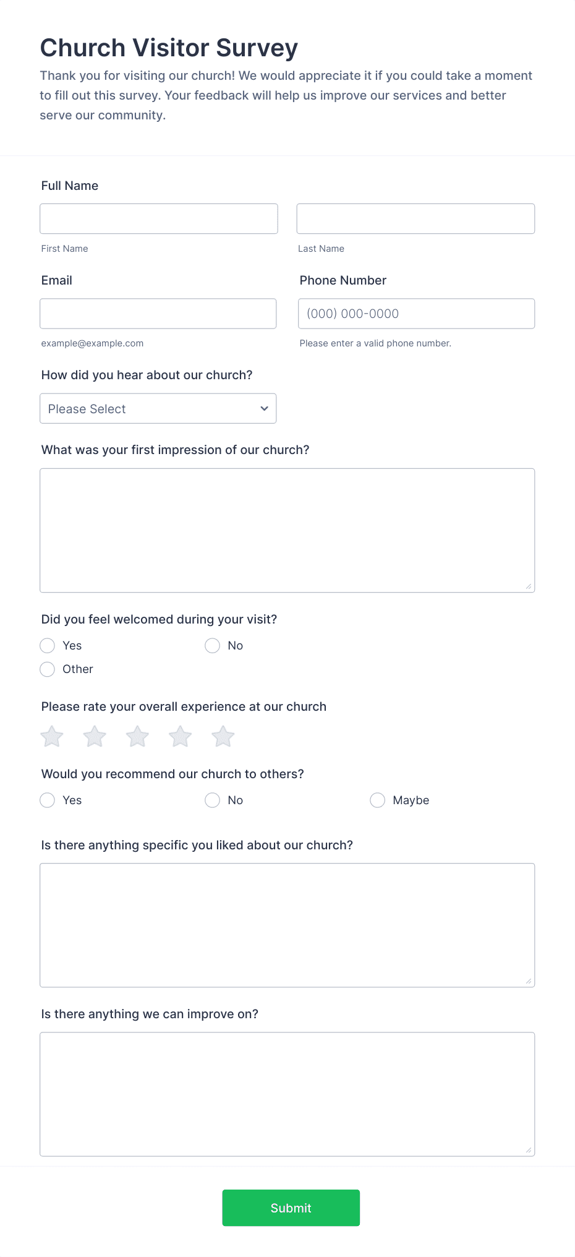Click the first impression text area
This screenshot has height=1257, width=575.
point(287,530)
